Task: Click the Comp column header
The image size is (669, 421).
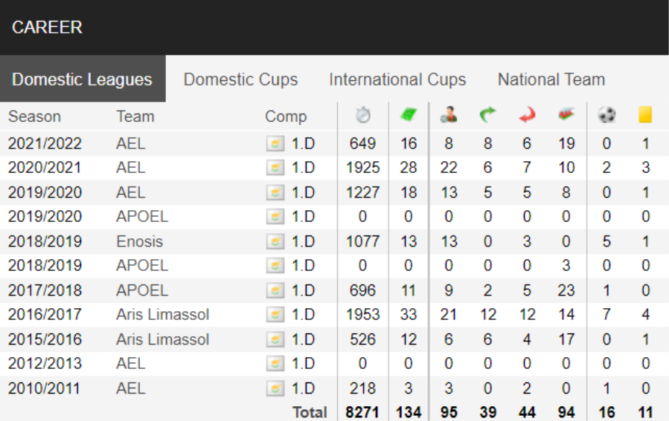Action: click(x=286, y=117)
